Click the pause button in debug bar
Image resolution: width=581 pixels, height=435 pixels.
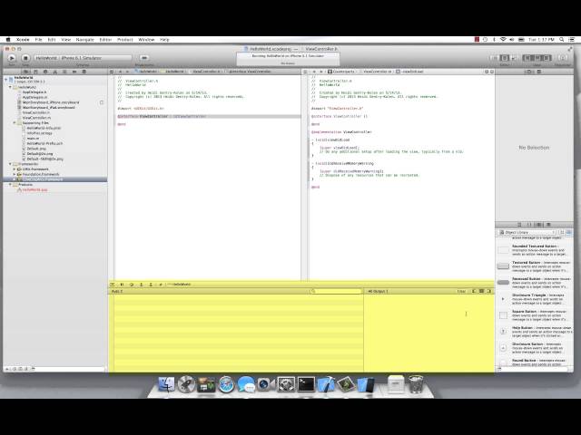click(x=122, y=285)
